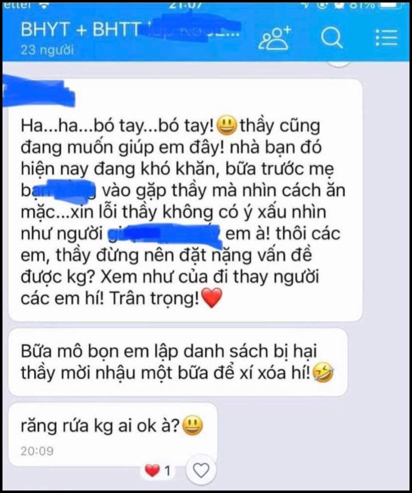Screen dimensions: 412x493
Task: Tap the Wi-Fi icon in status bar
Action: (43, 5)
